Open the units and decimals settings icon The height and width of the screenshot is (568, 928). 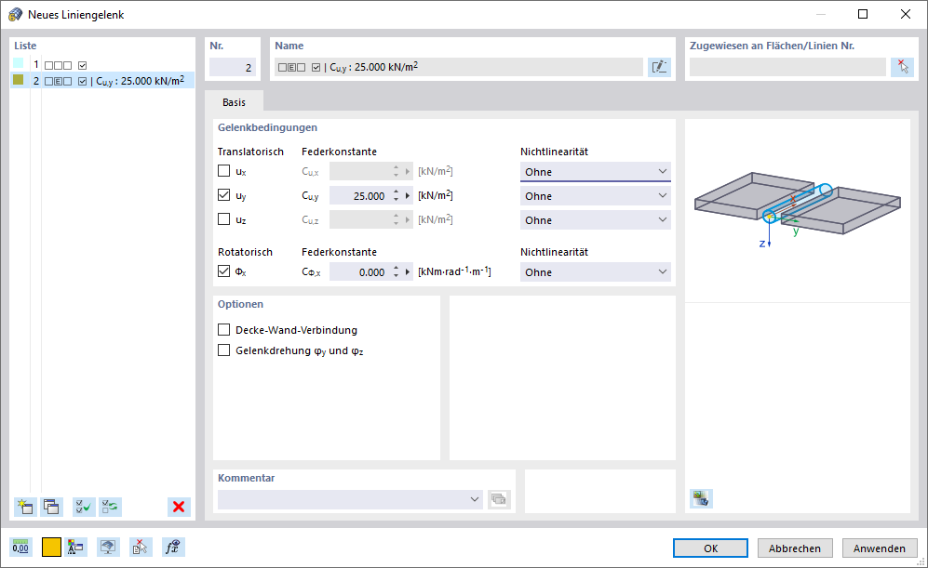pyautogui.click(x=20, y=548)
